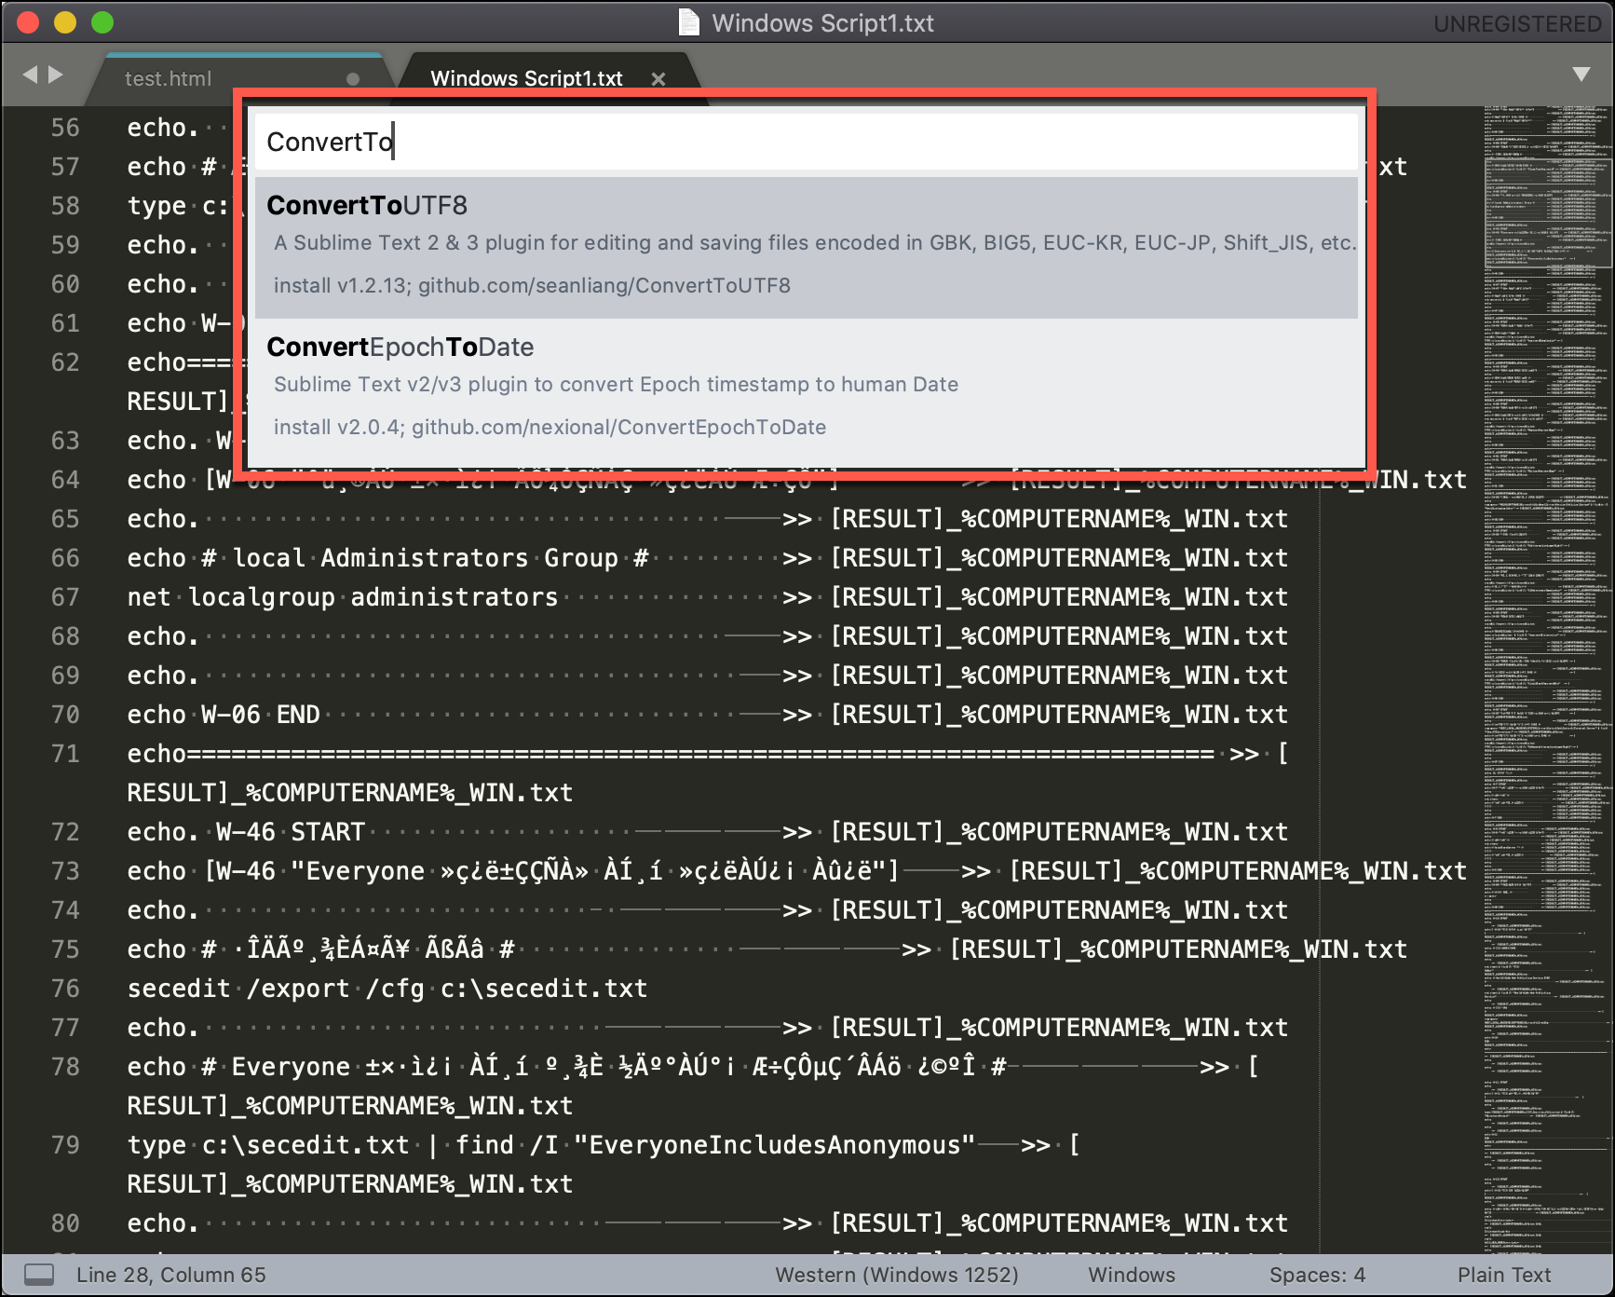
Task: Open the Spaces: 4 indentation menu
Action: click(x=1317, y=1275)
